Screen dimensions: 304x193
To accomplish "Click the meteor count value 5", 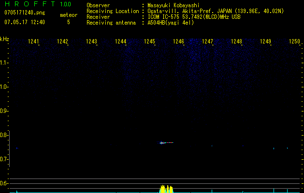I will click(x=69, y=22).
